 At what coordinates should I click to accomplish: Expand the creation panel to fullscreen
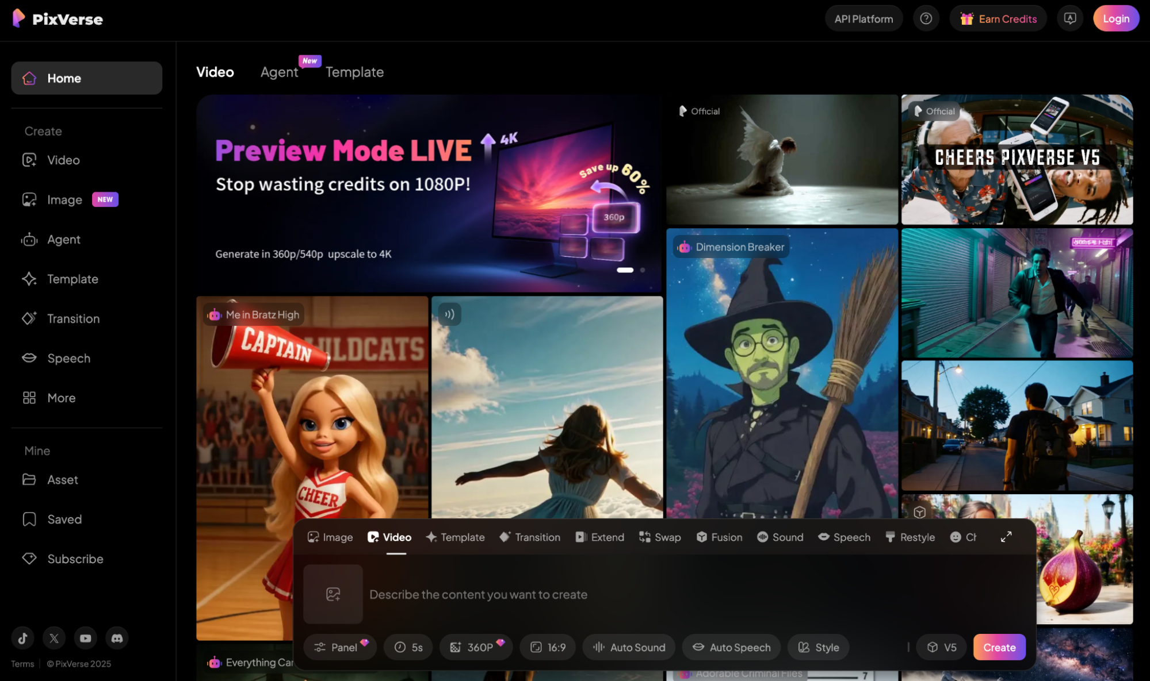[x=1006, y=537]
